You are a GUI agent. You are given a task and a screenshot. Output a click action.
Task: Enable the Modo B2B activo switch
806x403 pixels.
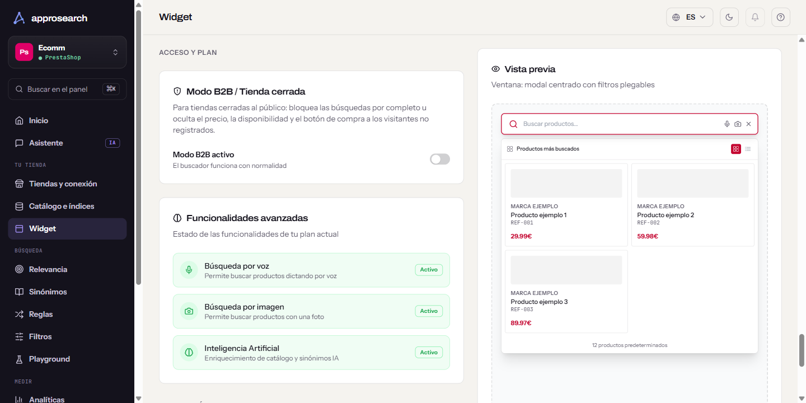point(440,160)
